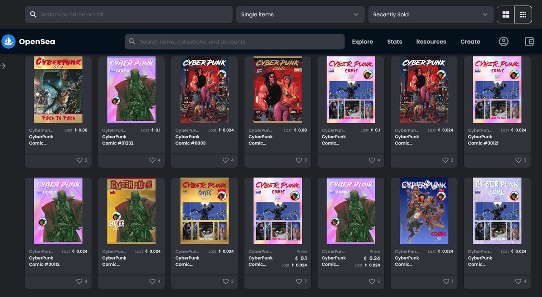Open the Resources menu

tap(431, 41)
